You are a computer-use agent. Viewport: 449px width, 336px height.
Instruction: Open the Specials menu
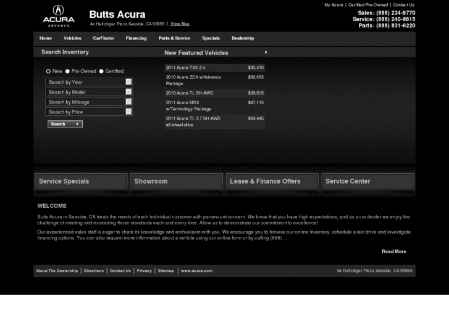(x=211, y=38)
